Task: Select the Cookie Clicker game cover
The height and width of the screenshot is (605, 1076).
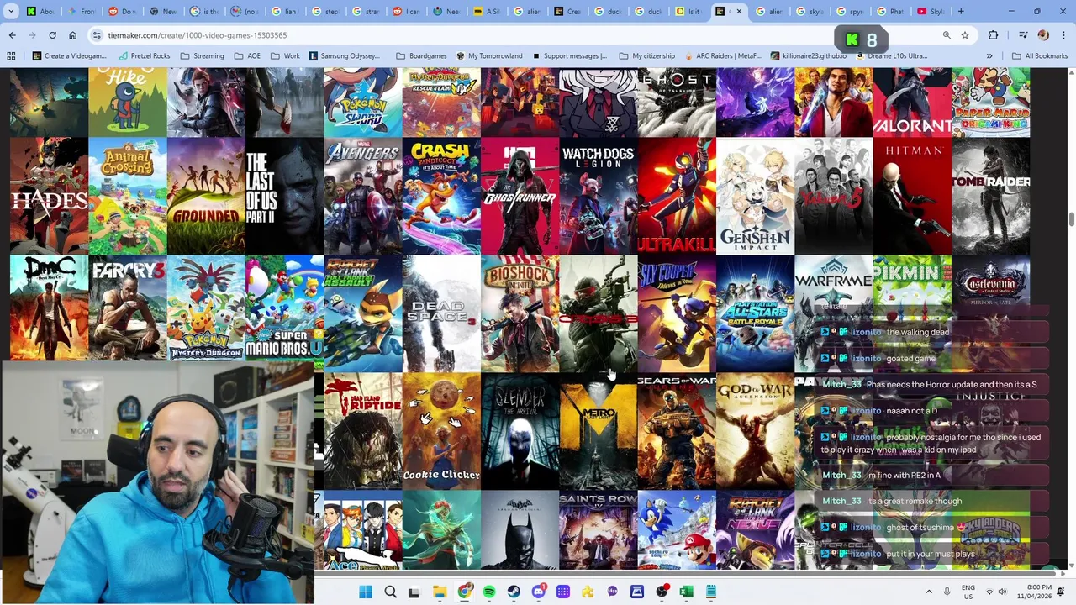Action: (441, 431)
